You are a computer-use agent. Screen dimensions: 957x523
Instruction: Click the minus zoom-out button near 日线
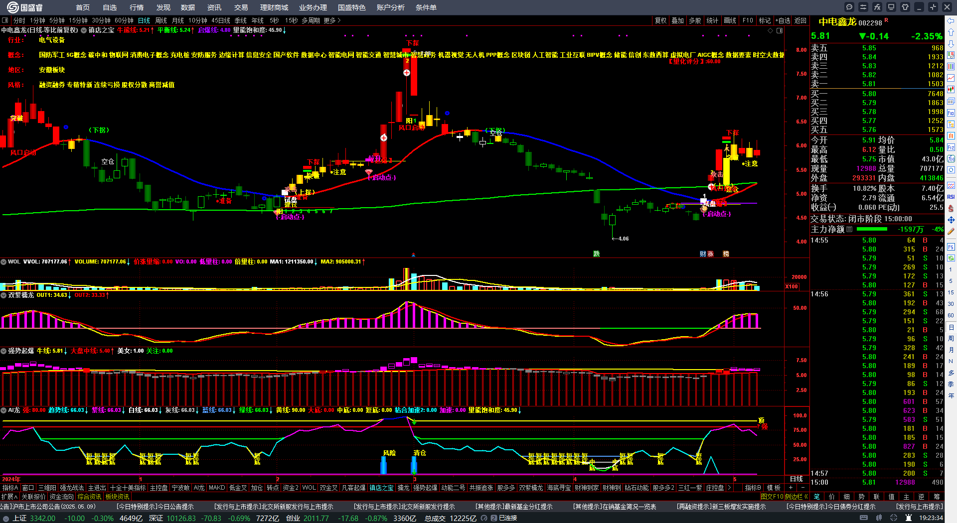tap(802, 488)
